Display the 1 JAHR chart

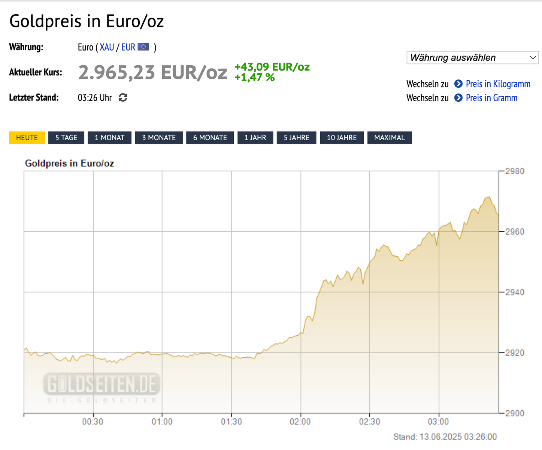pos(255,138)
